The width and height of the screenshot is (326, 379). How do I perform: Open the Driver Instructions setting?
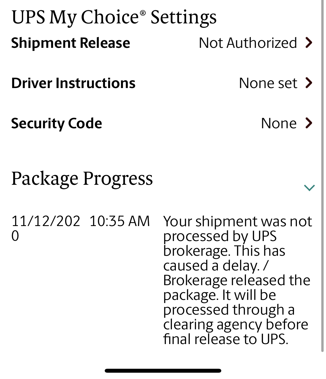pyautogui.click(x=73, y=83)
